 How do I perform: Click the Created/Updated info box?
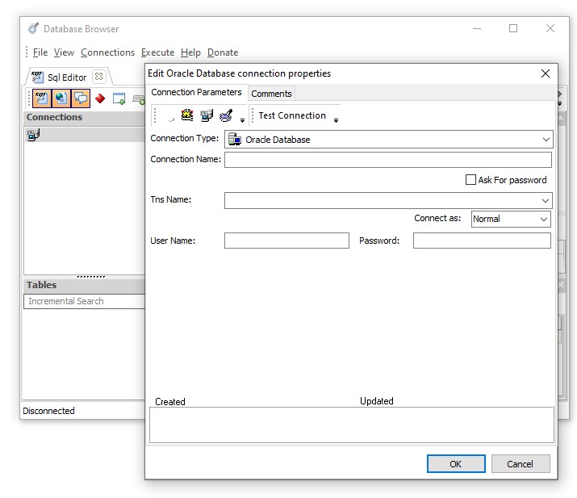click(351, 425)
